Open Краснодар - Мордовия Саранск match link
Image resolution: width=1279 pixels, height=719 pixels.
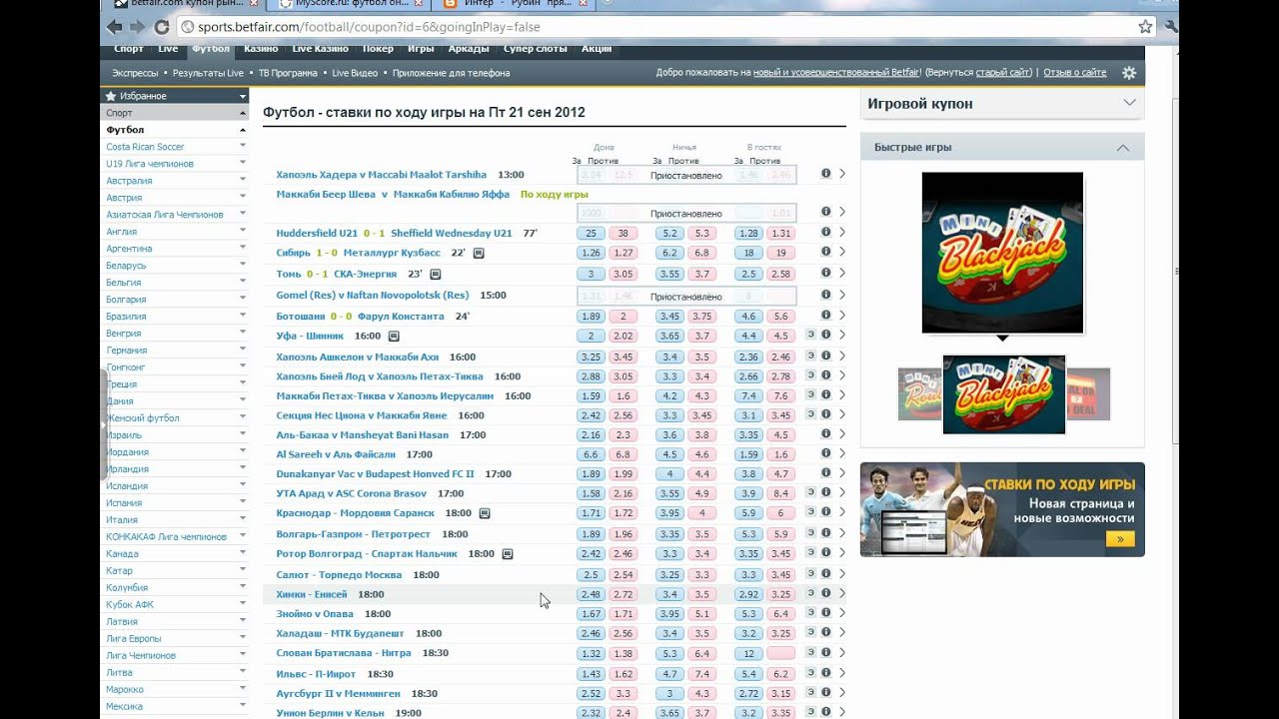pyautogui.click(x=357, y=513)
